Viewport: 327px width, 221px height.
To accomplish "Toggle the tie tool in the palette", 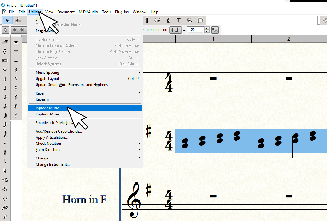I will [x=5, y=198].
